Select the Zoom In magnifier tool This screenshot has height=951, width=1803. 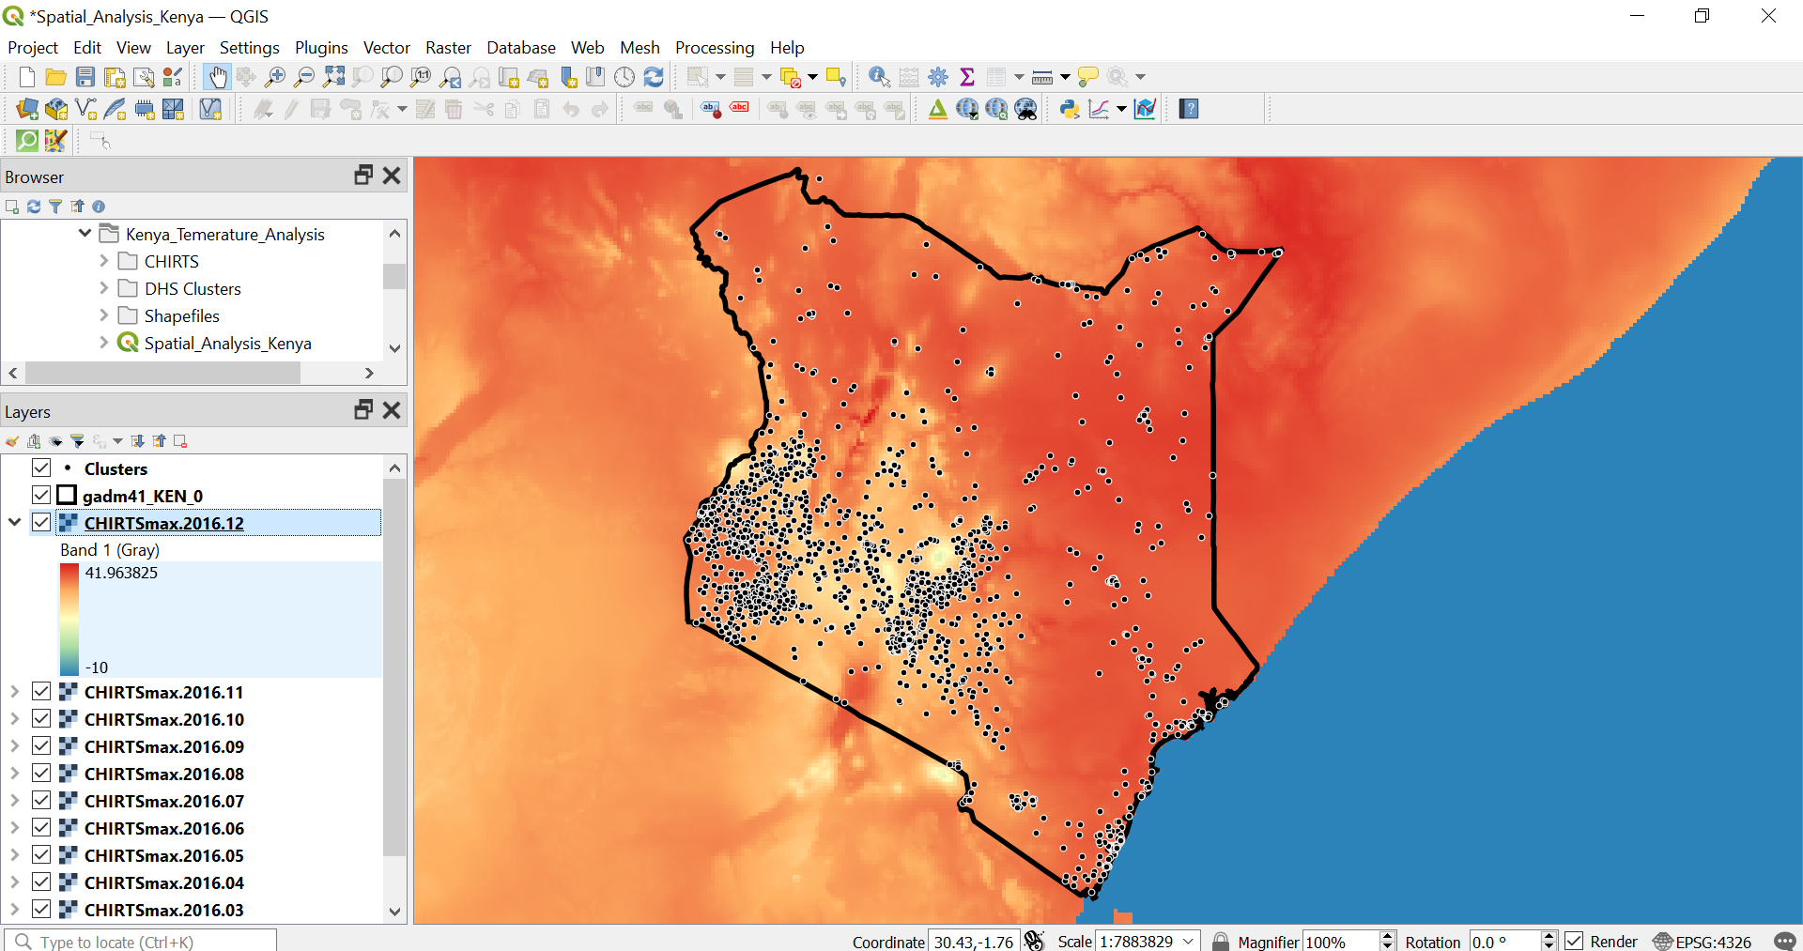275,77
